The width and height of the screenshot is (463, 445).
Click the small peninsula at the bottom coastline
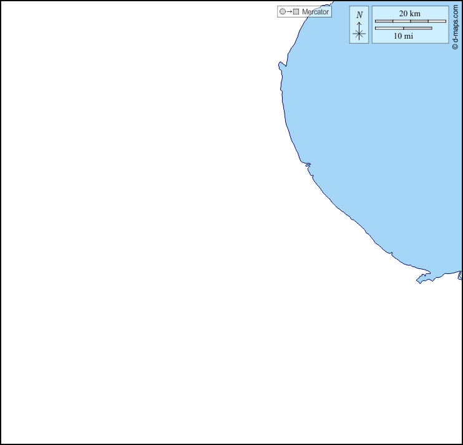423,276
